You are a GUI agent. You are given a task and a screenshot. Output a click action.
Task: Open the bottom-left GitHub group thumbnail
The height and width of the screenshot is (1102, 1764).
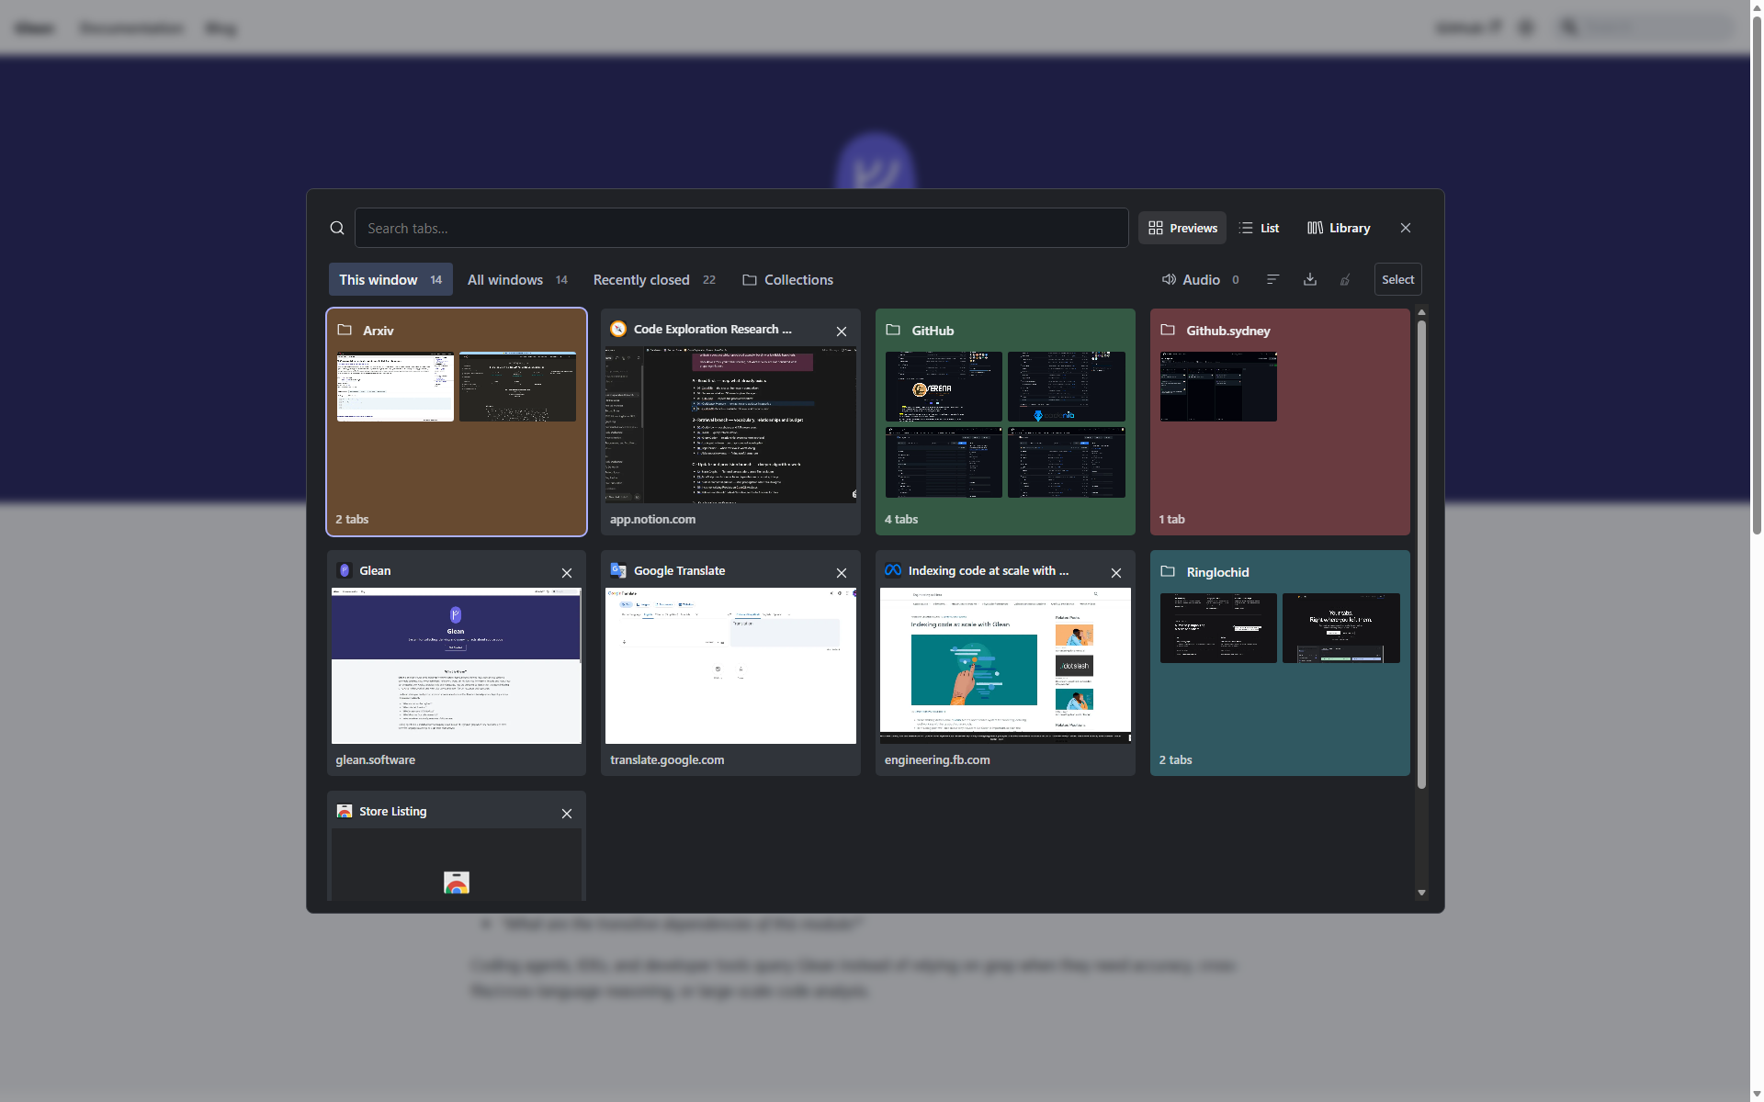pos(944,462)
